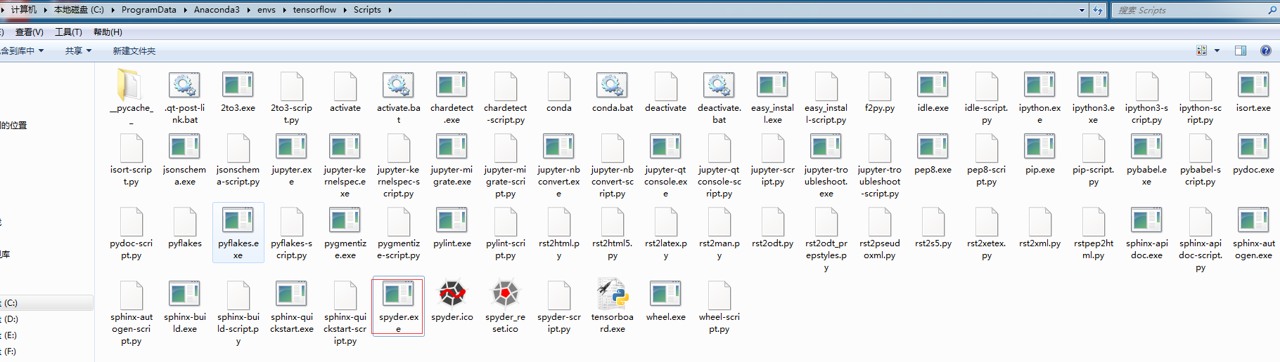This screenshot has height=362, width=1280.
Task: Select the (C:) drive in sidebar
Action: coord(46,303)
